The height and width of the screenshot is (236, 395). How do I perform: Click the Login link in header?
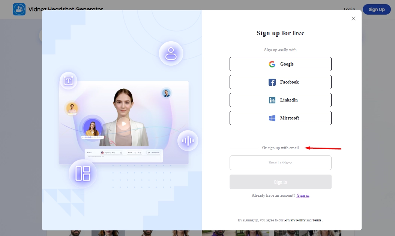(349, 9)
